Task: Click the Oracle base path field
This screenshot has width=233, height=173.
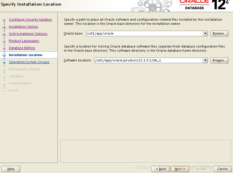Action: (x=144, y=33)
